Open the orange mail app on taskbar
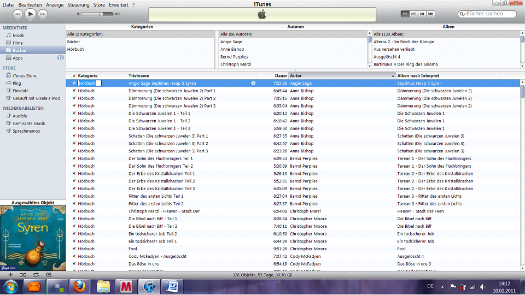The image size is (525, 295). pos(34,287)
